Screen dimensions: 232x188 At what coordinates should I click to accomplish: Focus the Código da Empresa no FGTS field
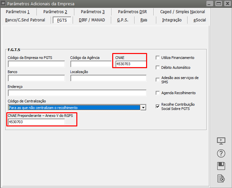click(x=36, y=64)
